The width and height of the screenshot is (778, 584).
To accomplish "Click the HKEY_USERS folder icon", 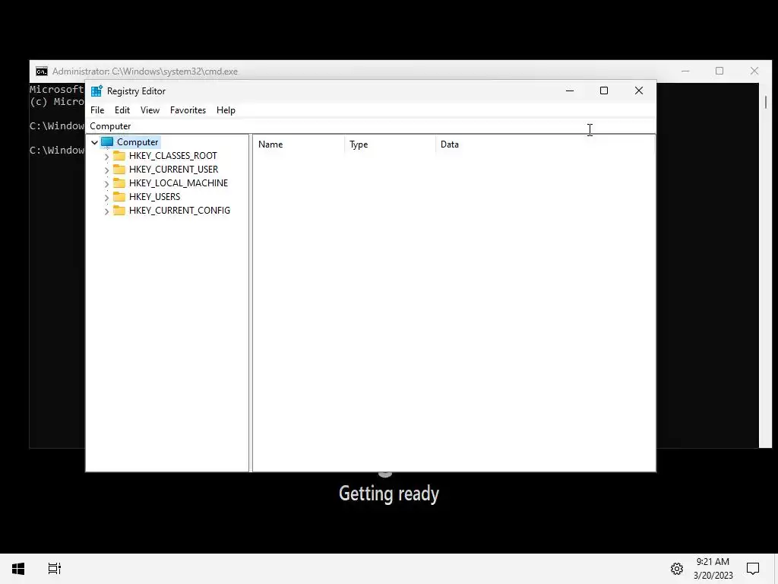I will tap(119, 197).
